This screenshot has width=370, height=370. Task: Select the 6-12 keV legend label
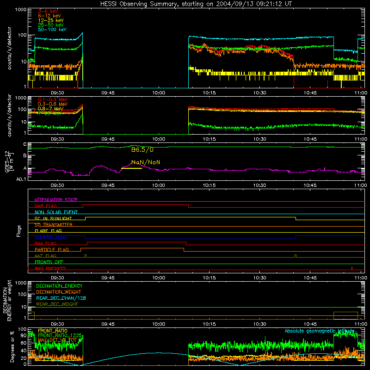[x=49, y=16]
